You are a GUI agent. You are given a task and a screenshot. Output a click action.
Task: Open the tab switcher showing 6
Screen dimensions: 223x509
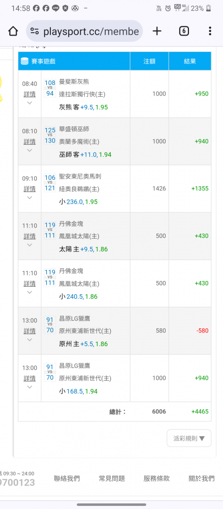[184, 31]
